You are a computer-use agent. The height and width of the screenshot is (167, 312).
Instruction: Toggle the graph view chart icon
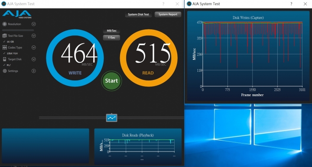[x=112, y=118]
